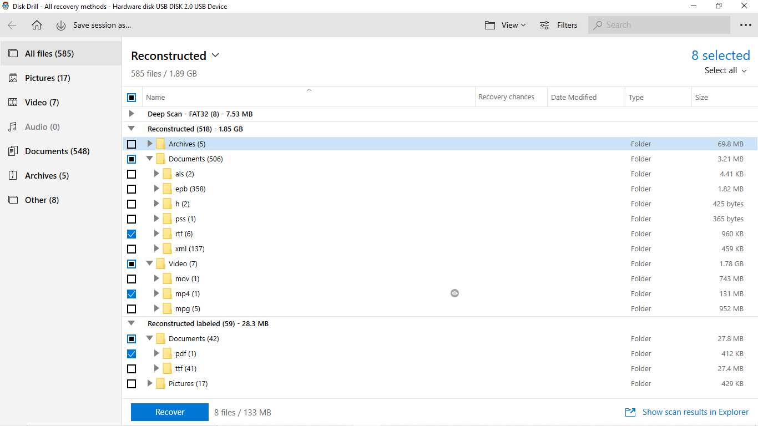Check the xml (137) folder checkbox

(132, 249)
